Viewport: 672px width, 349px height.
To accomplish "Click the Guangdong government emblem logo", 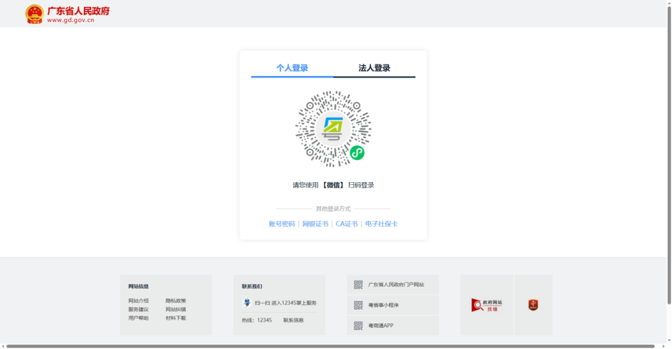I will click(34, 14).
